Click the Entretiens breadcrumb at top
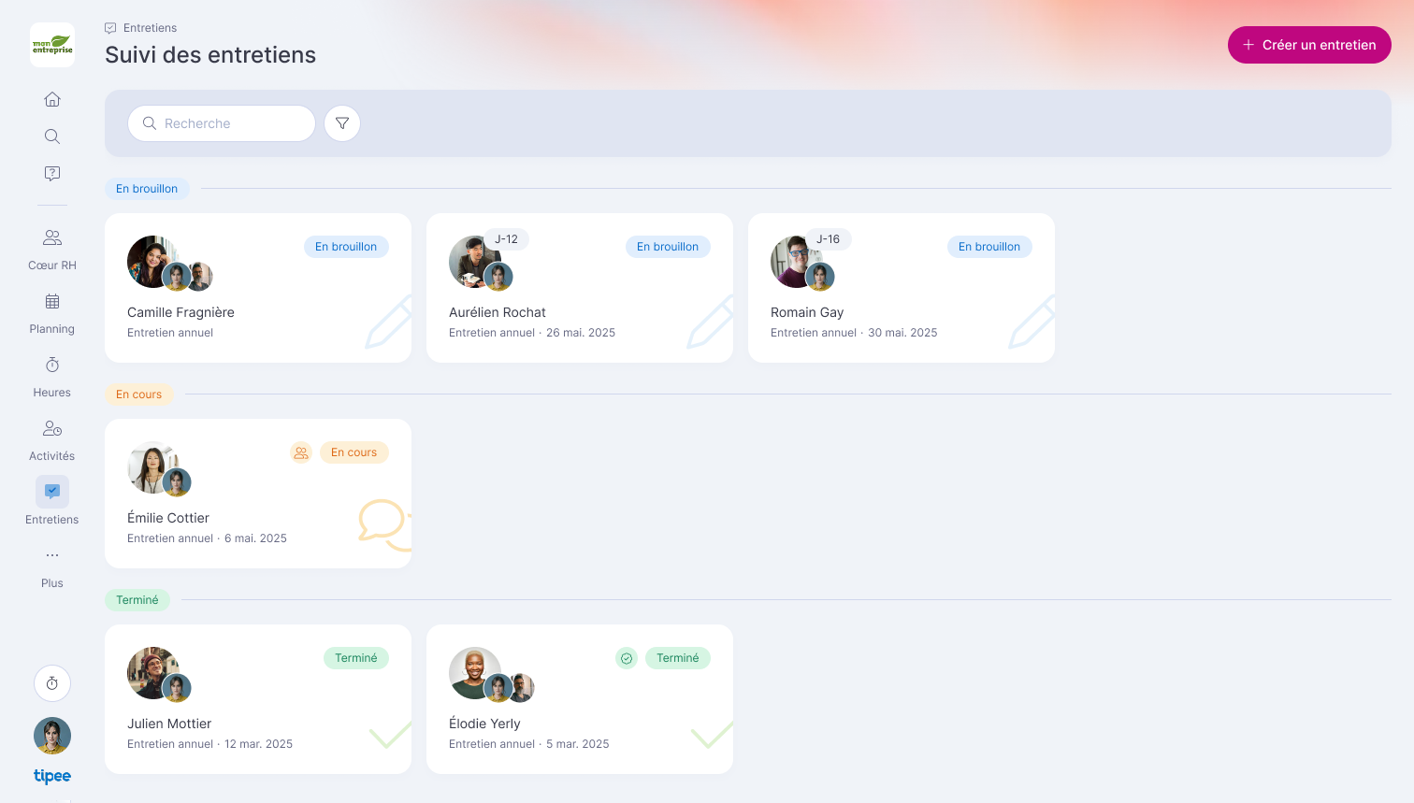The width and height of the screenshot is (1414, 803). [x=150, y=28]
